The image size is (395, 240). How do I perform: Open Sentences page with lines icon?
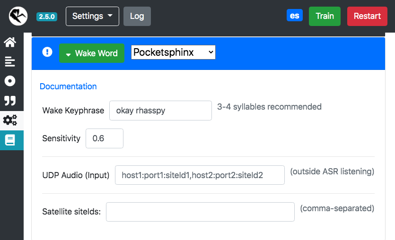click(10, 61)
